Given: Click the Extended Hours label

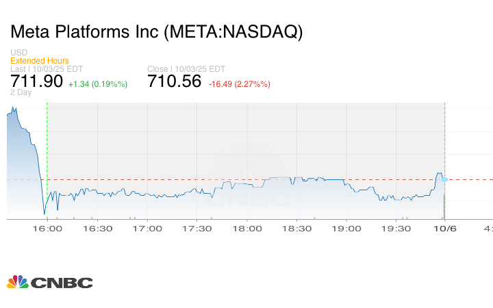Looking at the screenshot, I should [39, 61].
